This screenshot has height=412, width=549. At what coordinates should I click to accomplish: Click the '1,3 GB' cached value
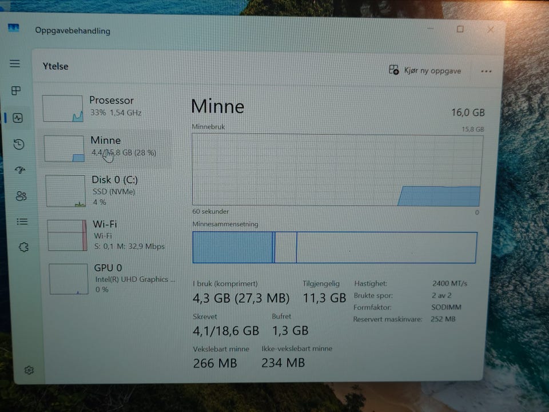(291, 330)
